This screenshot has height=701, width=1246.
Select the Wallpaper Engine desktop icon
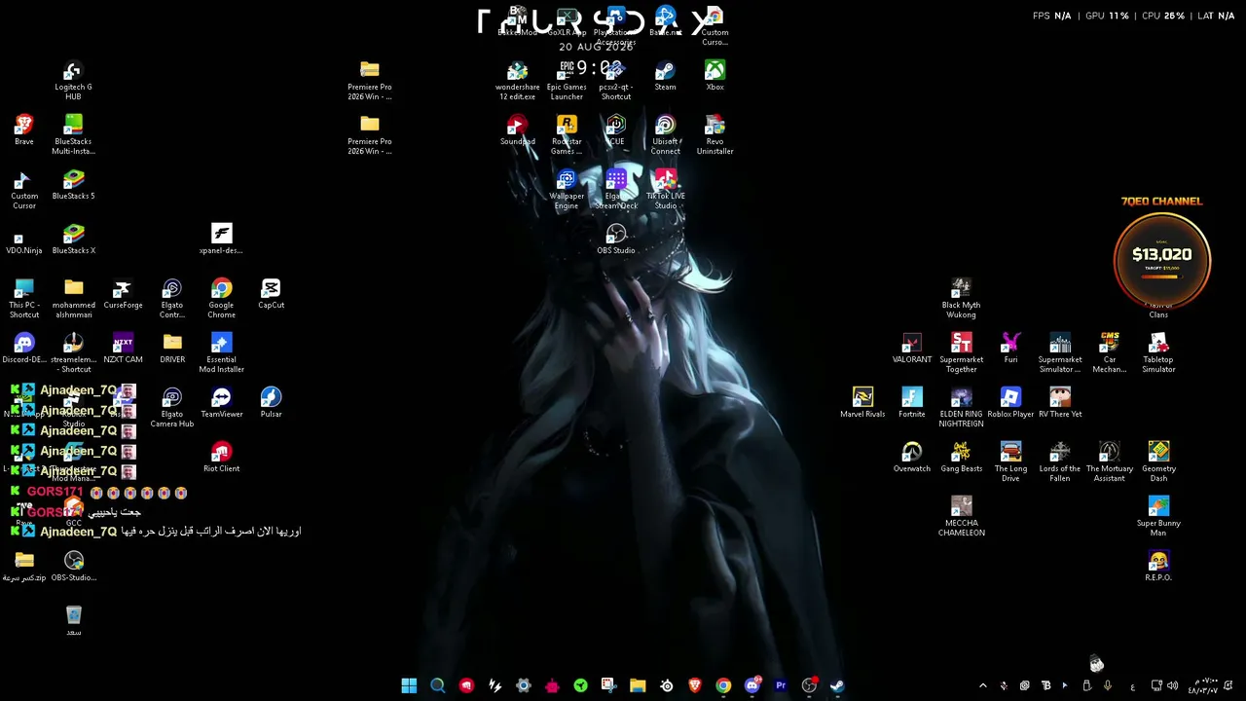coord(567,190)
